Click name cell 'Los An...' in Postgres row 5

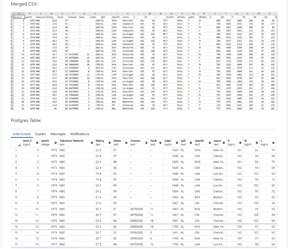219,174
